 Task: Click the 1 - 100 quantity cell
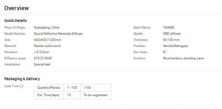tap(72, 88)
